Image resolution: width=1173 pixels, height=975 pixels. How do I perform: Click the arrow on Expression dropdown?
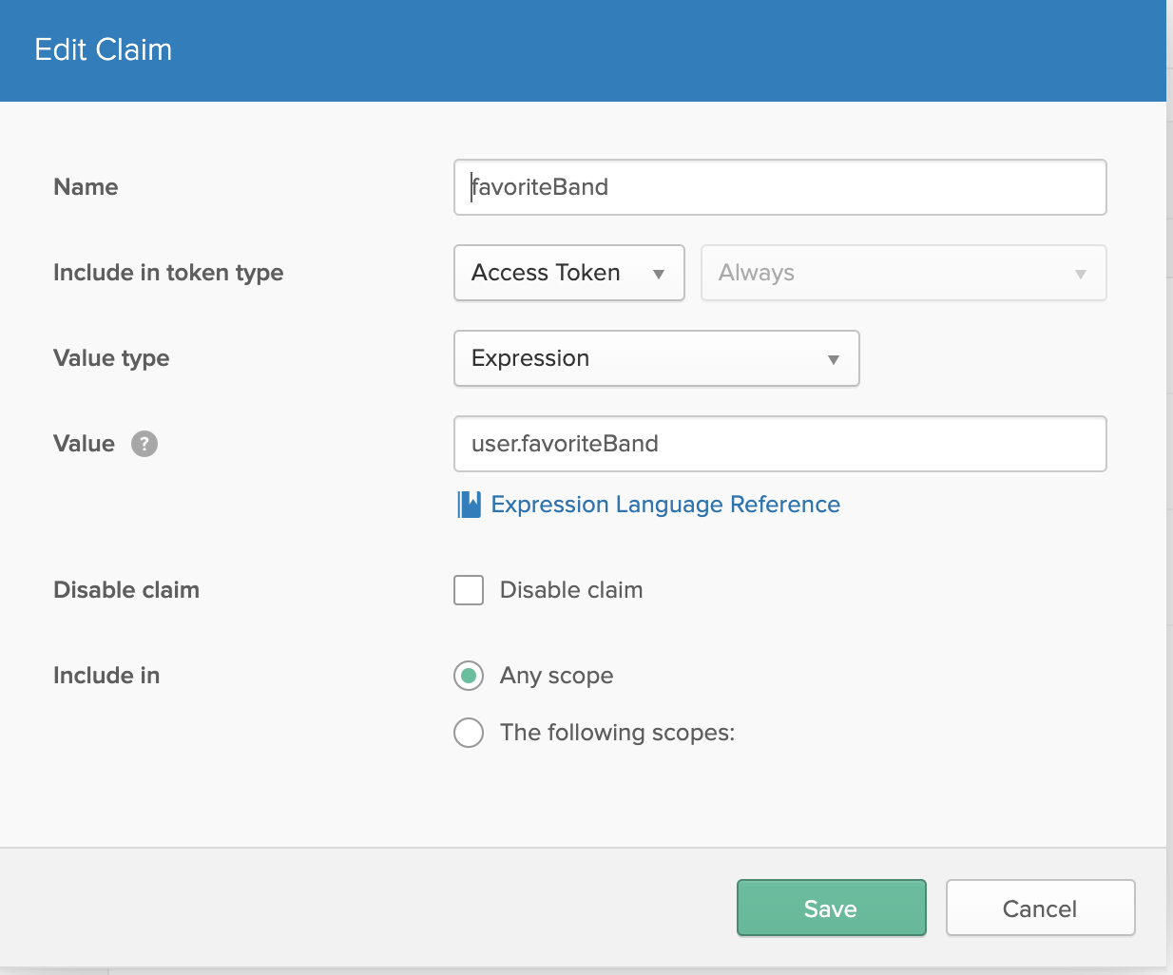833,359
